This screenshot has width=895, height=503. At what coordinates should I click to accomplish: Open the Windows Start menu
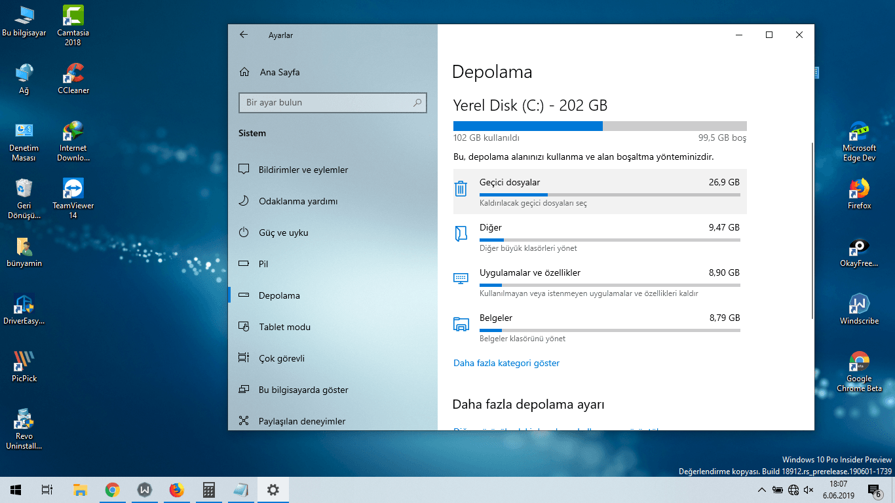16,490
